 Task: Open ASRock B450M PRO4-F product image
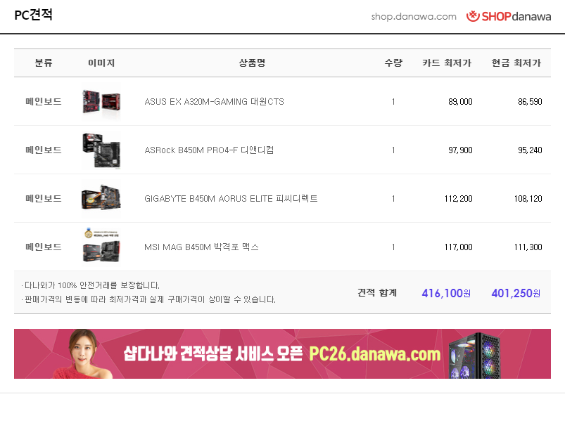click(101, 150)
